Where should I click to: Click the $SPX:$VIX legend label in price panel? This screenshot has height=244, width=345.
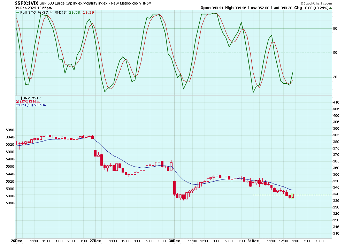(x=30, y=98)
